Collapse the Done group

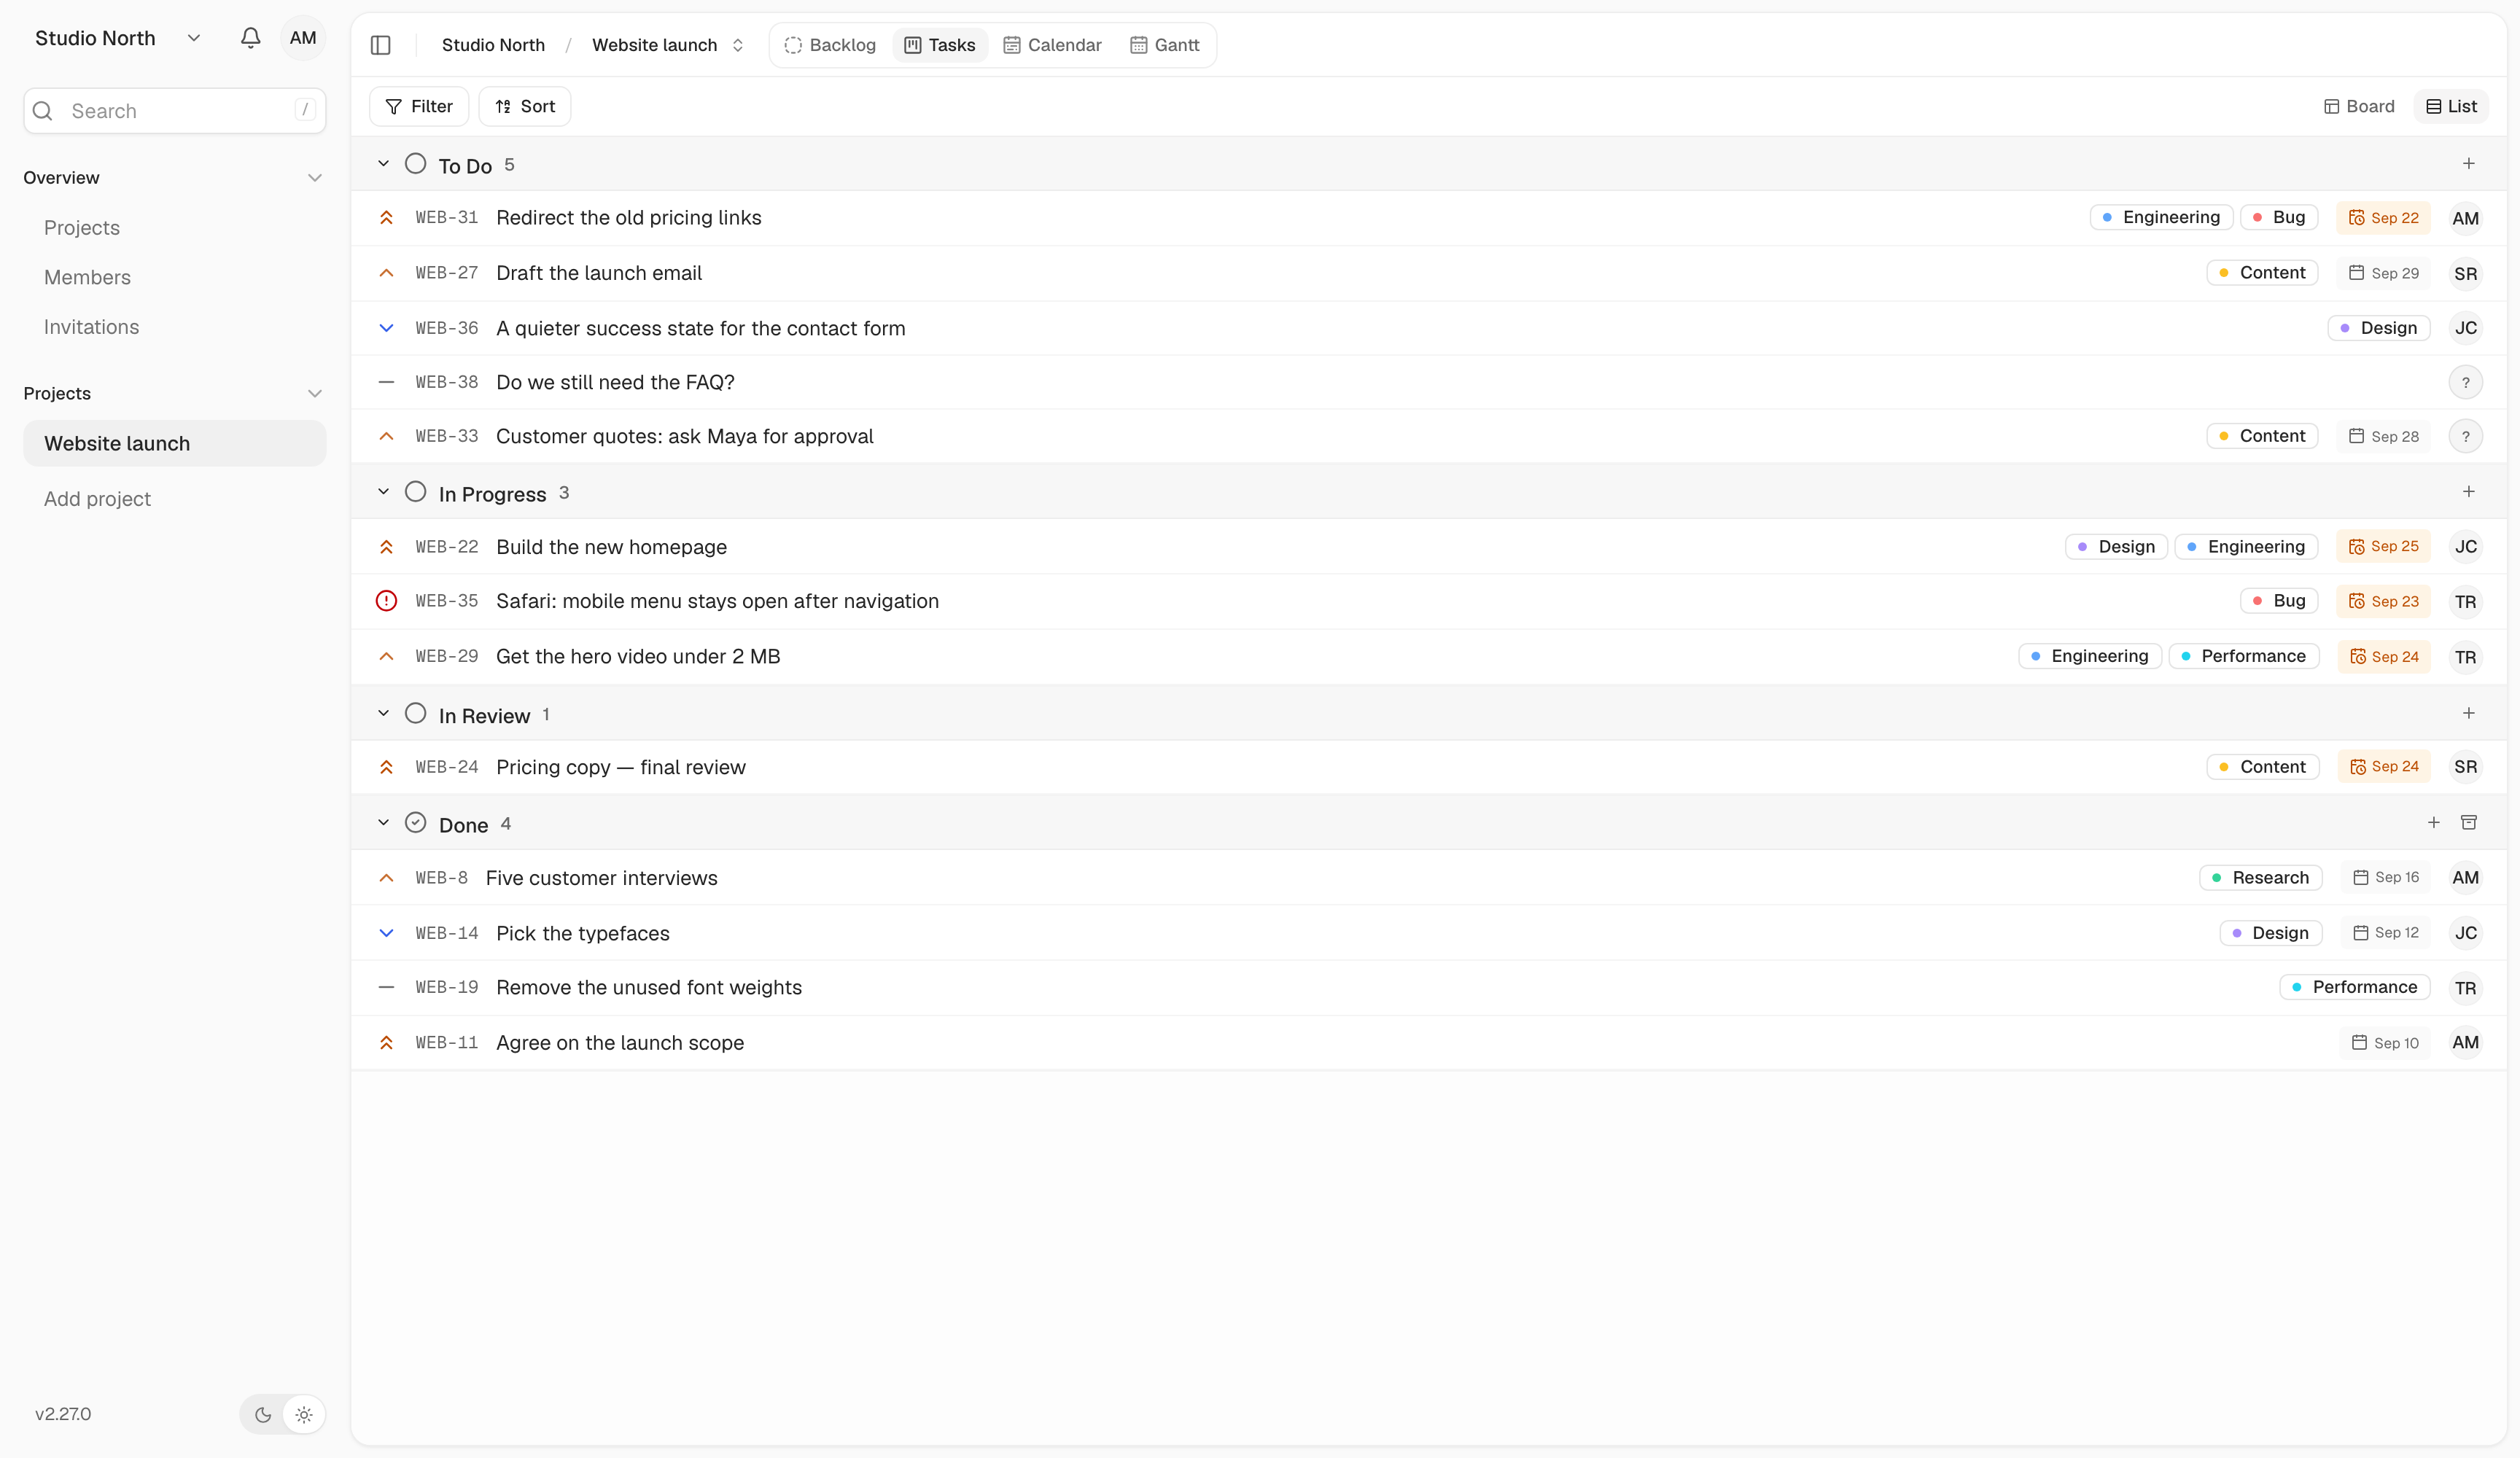(383, 823)
